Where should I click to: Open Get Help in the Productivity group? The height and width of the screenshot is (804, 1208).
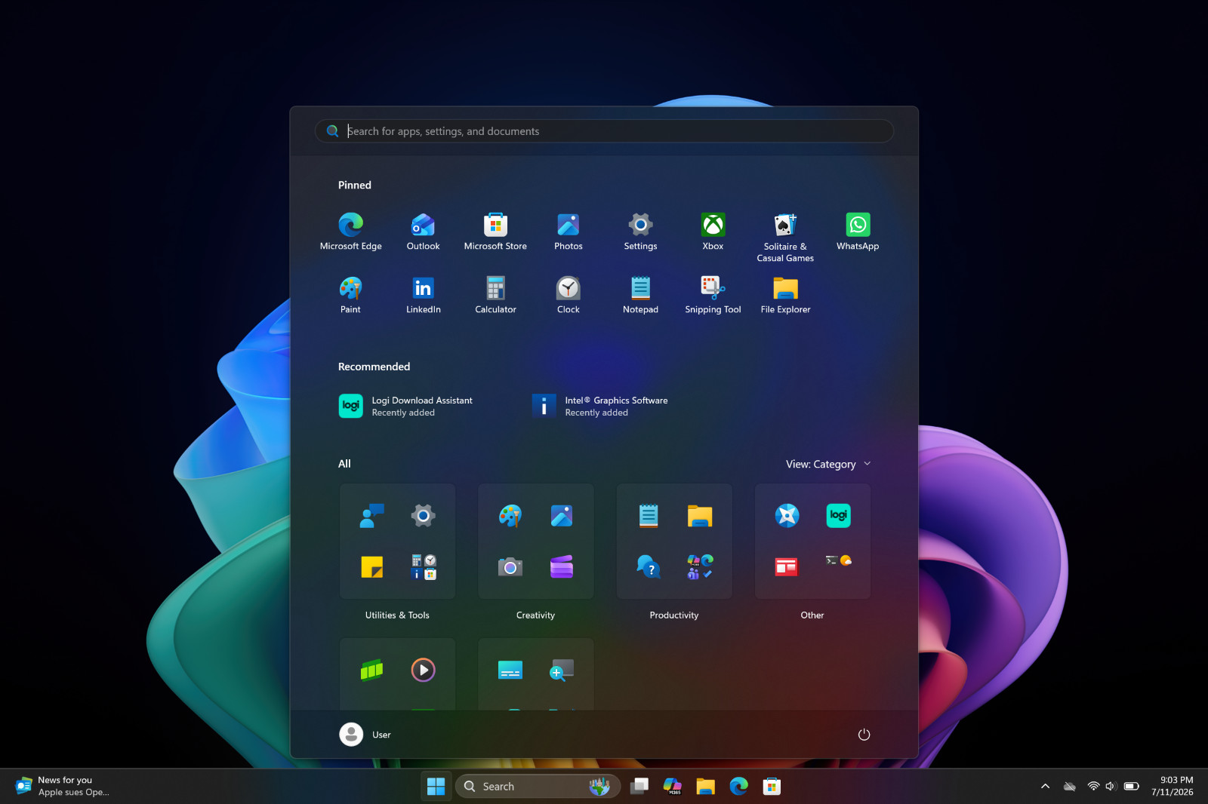click(x=649, y=567)
